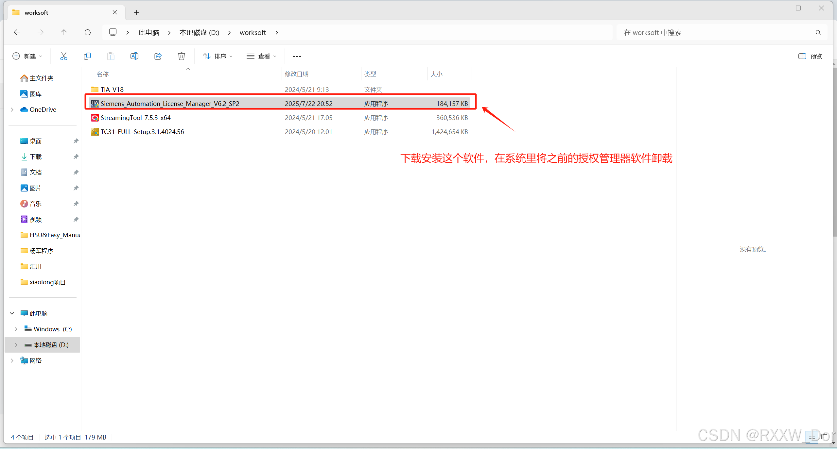Select Siemens_Automation_License_Manager_V6.2_SP2 file name

coord(170,104)
